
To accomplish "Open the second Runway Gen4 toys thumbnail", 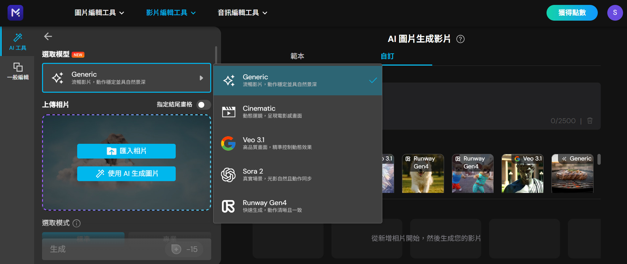I will pos(473,174).
